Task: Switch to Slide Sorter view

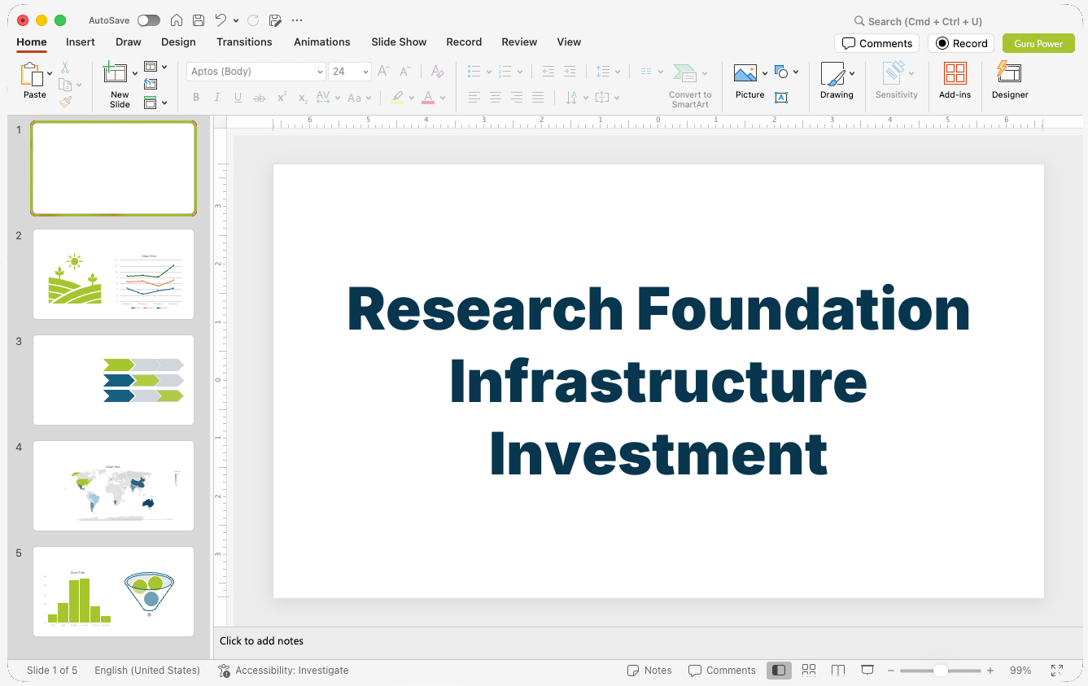Action: 809,671
